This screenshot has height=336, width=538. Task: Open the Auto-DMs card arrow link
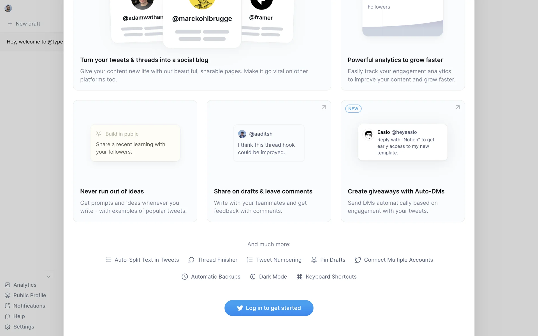(x=458, y=107)
